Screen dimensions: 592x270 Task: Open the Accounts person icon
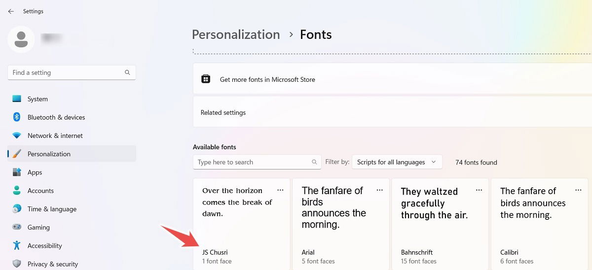coord(17,191)
